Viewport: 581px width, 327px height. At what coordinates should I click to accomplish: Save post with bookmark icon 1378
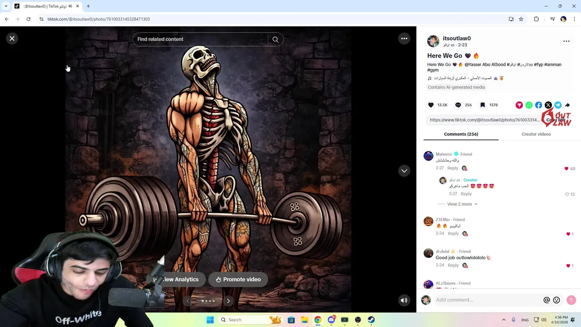(x=483, y=105)
